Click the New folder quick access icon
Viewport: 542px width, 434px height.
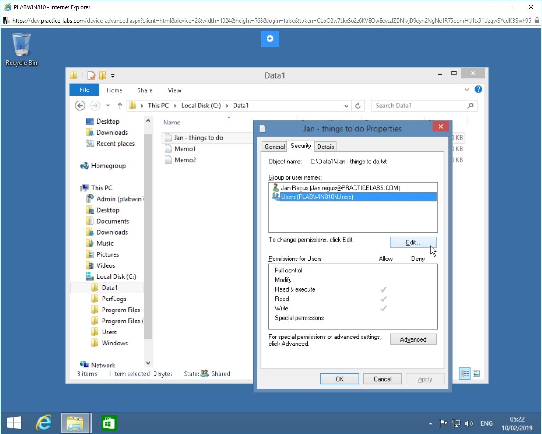(103, 75)
